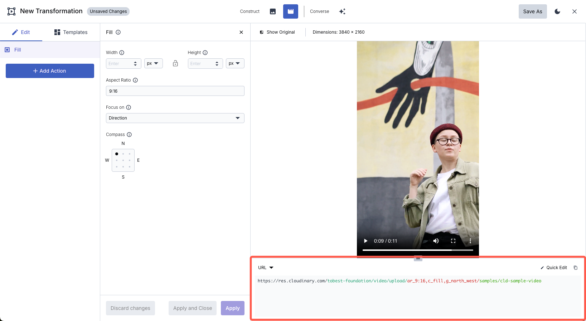The width and height of the screenshot is (586, 321).
Task: Open the Focus on Direction dropdown
Action: (175, 118)
